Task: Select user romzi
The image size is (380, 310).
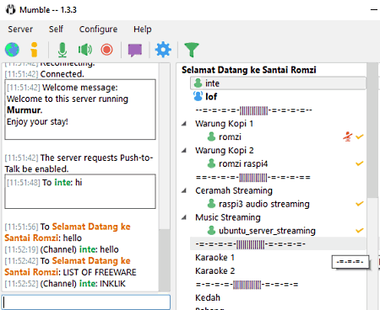Action: [230, 136]
